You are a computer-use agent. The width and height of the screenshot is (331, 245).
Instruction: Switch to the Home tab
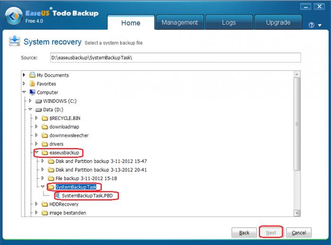pos(131,23)
